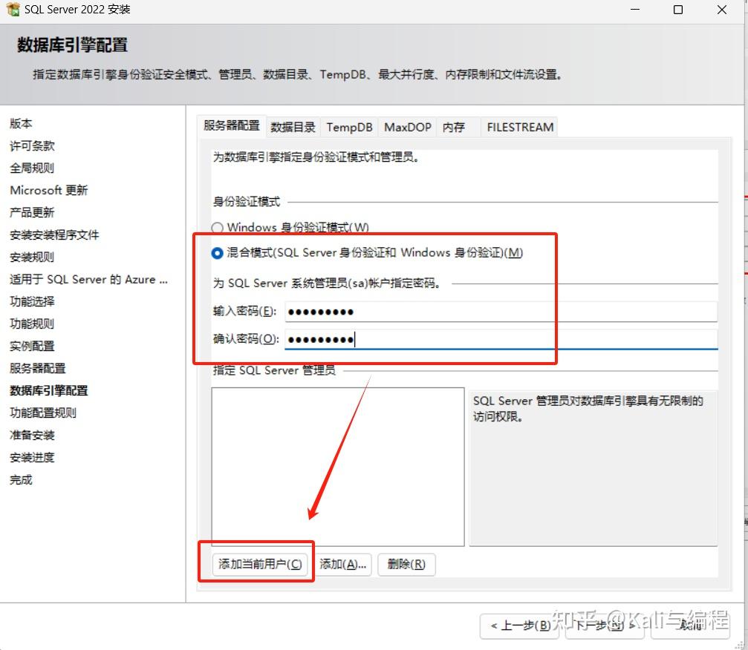Click the 确认密码 confirmation field
Screen dimensions: 748x650
point(446,339)
